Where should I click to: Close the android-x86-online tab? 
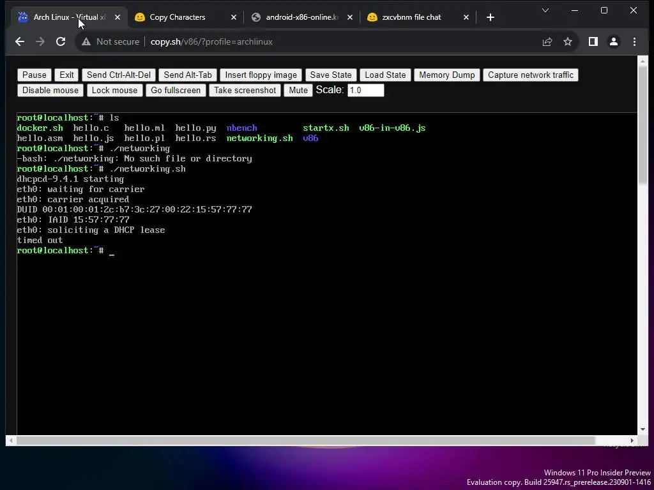coord(350,17)
